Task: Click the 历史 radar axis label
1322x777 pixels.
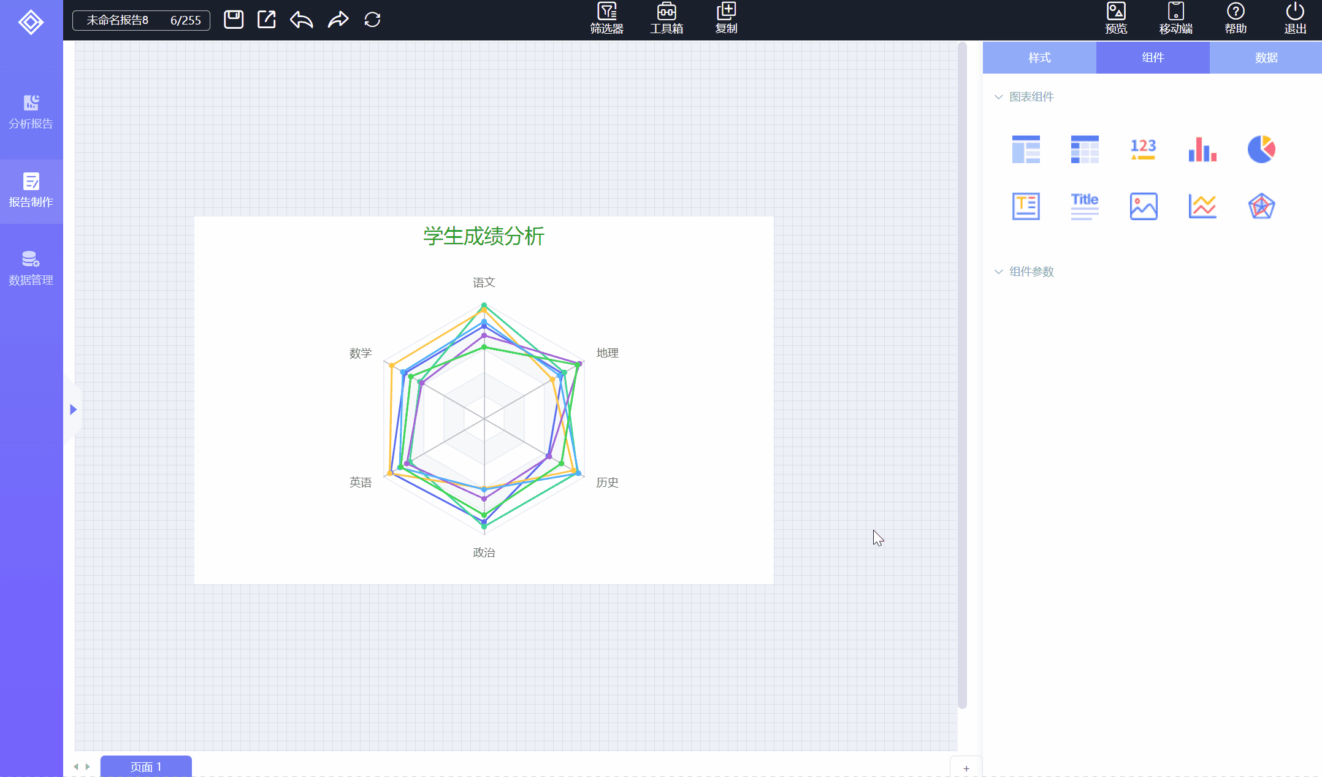Action: [x=607, y=482]
